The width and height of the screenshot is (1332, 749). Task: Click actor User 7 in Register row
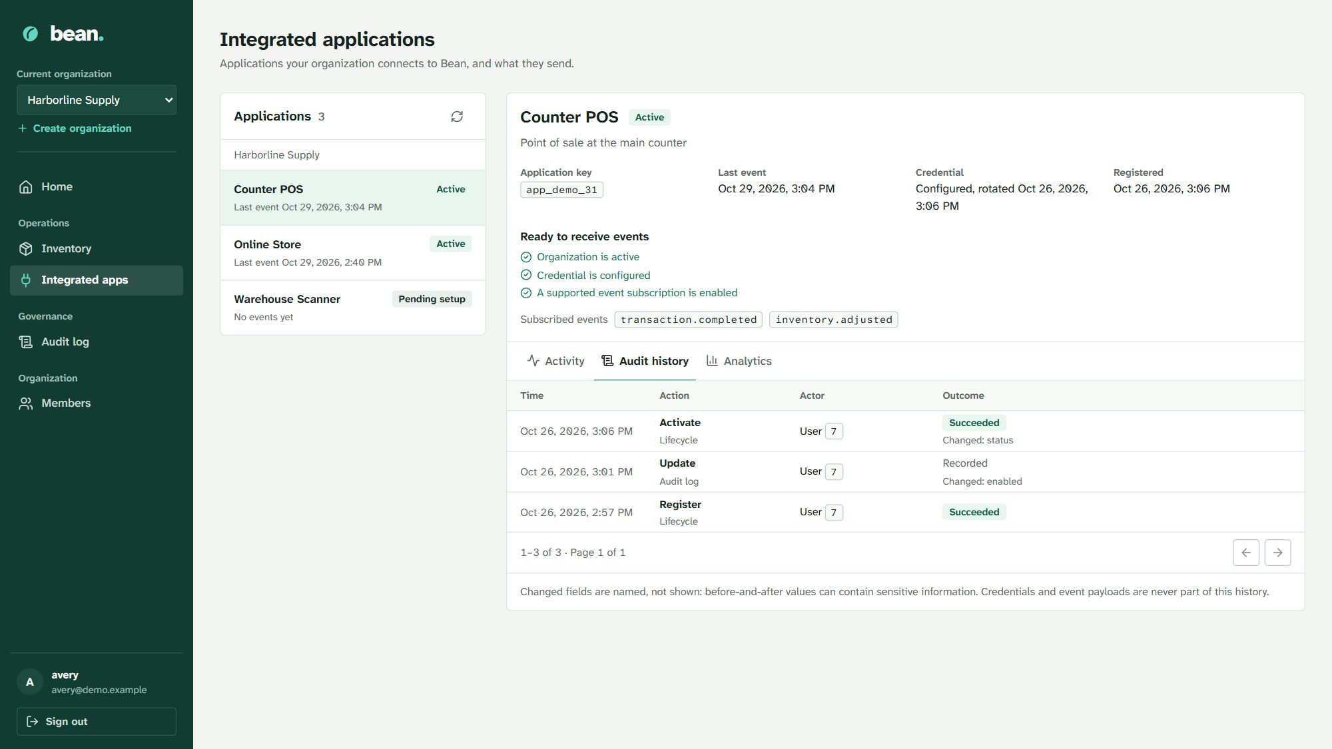(x=821, y=512)
